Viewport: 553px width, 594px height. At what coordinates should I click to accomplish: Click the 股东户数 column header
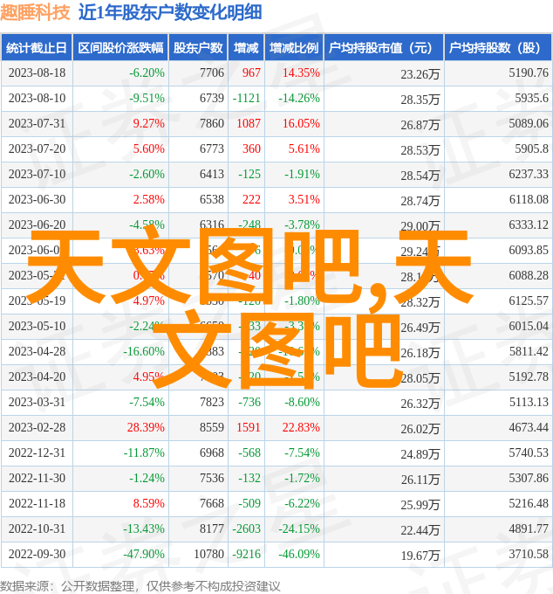click(198, 48)
